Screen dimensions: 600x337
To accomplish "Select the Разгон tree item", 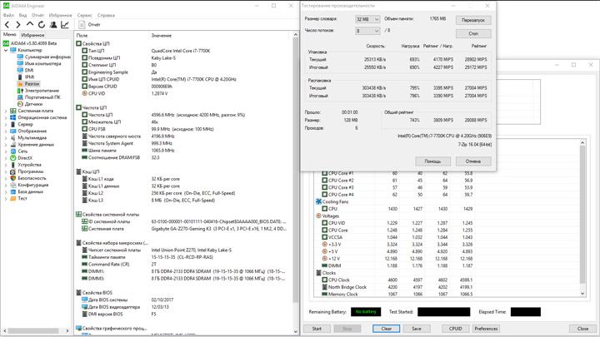I will 32,84.
